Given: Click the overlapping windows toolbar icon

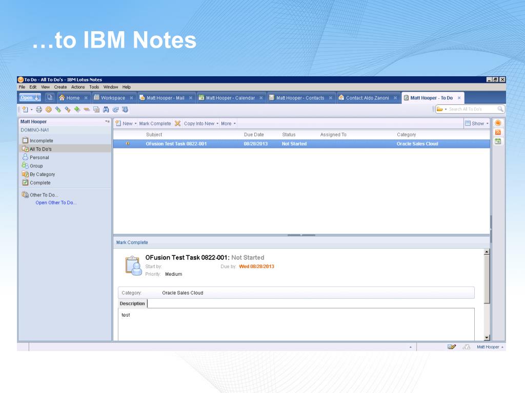Looking at the screenshot, I should 96,110.
